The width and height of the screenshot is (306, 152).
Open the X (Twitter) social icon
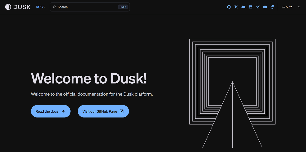click(236, 7)
